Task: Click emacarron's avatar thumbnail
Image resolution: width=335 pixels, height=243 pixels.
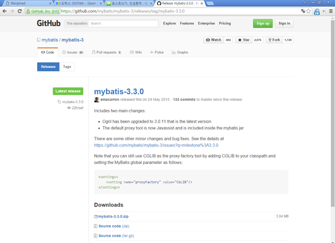Action: pyautogui.click(x=97, y=100)
